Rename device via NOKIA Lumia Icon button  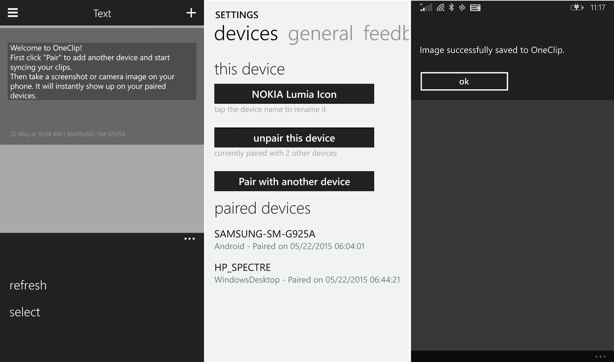pos(294,94)
